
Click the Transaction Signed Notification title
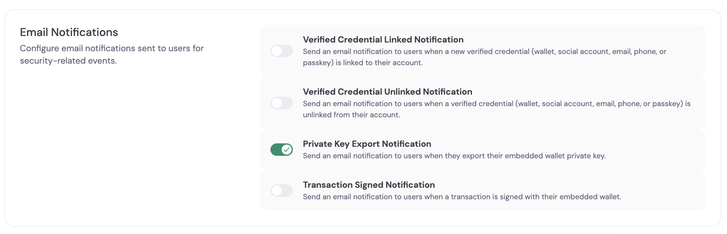369,185
